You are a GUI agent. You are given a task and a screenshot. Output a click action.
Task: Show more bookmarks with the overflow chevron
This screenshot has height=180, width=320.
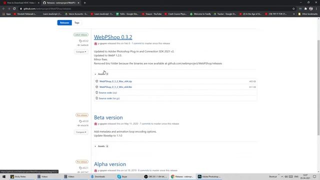(294, 14)
